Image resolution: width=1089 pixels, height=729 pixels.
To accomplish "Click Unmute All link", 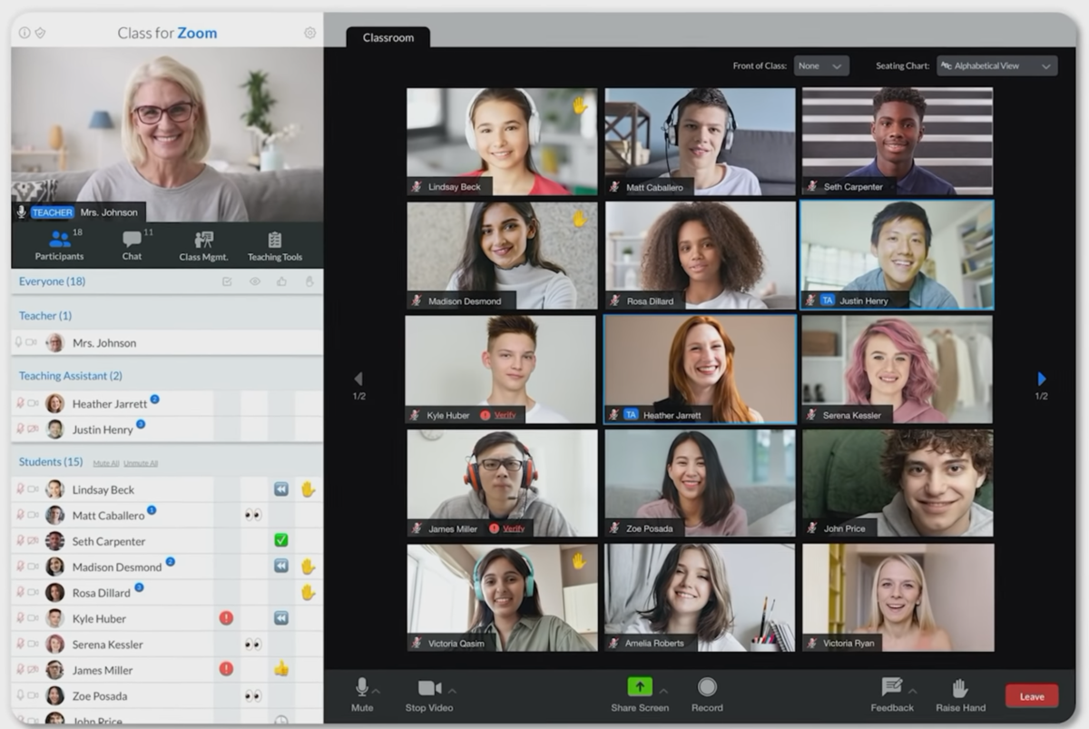I will click(141, 463).
